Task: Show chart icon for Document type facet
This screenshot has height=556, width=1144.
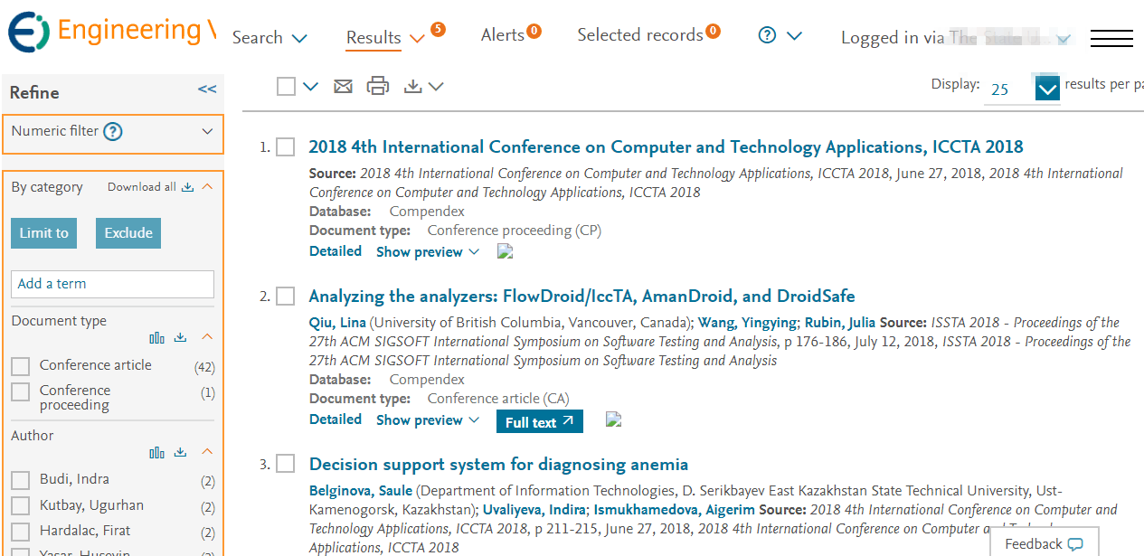Action: [x=157, y=337]
